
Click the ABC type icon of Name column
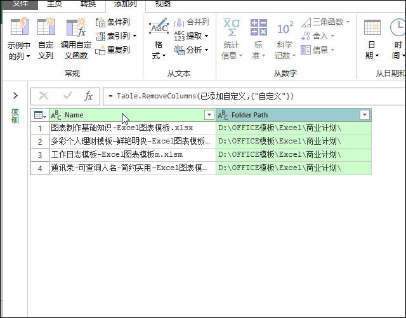(x=56, y=115)
